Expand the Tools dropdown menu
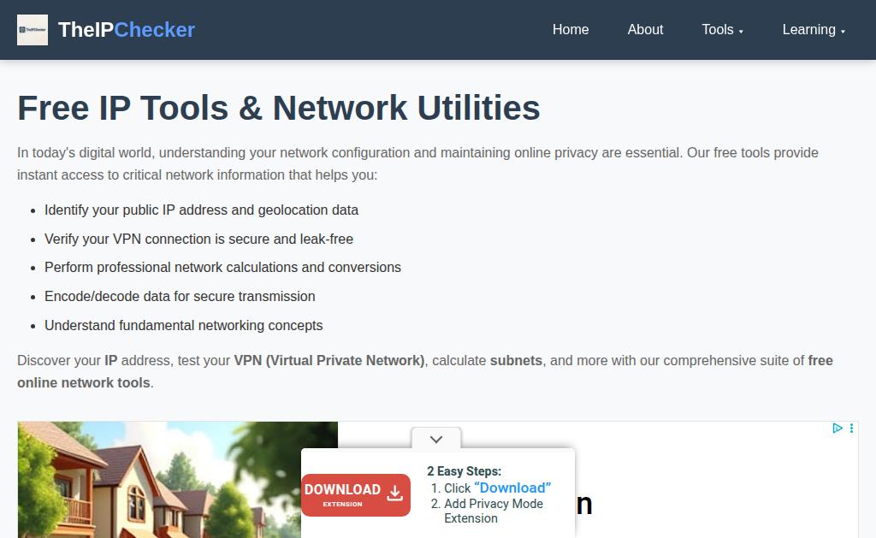The image size is (876, 538). point(723,30)
